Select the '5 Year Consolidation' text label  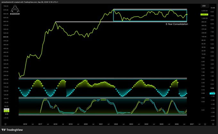coord(177,24)
